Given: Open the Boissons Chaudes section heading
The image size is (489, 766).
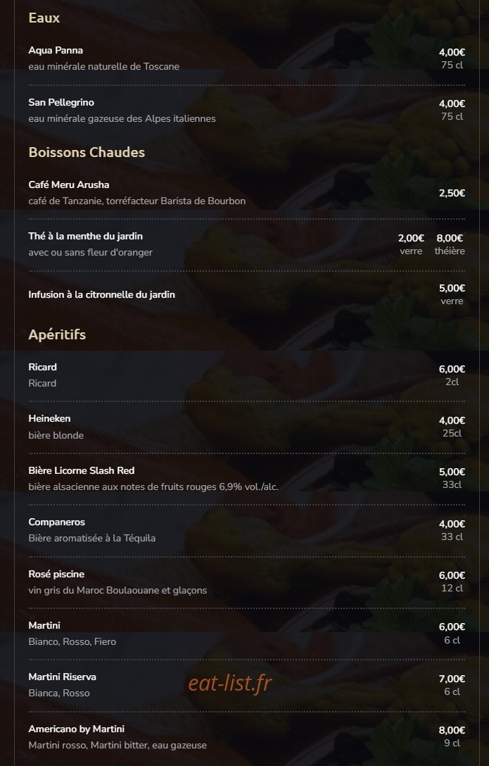Looking at the screenshot, I should coord(87,152).
